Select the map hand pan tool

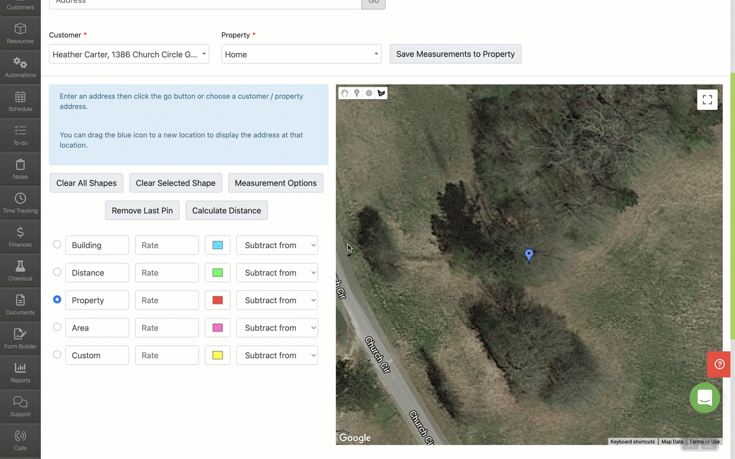coord(345,93)
